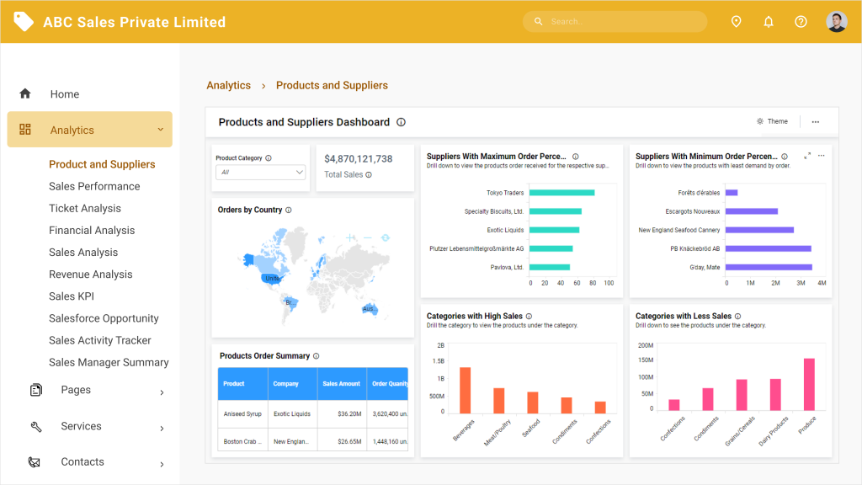Image resolution: width=862 pixels, height=485 pixels.
Task: Expand the Services sidebar section
Action: [x=80, y=426]
